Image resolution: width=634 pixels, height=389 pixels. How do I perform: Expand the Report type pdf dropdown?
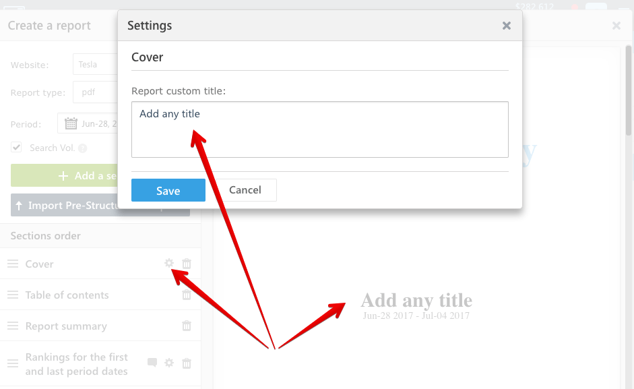point(96,92)
